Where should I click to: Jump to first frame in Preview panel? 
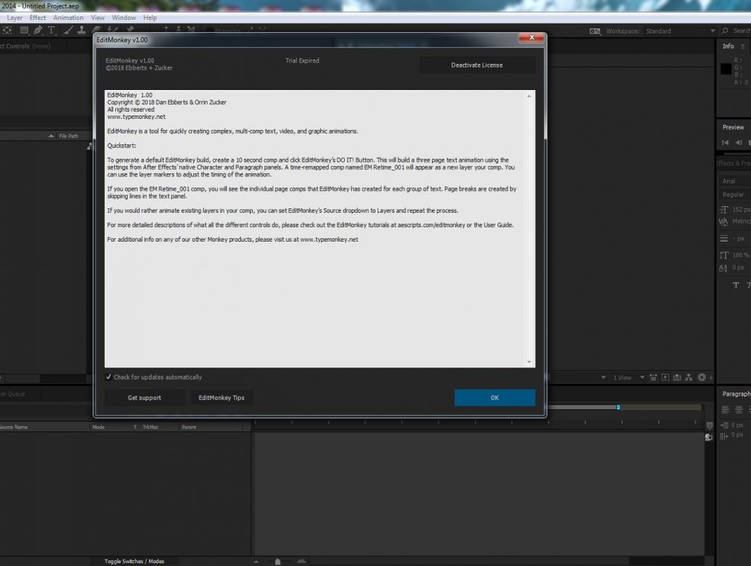725,142
